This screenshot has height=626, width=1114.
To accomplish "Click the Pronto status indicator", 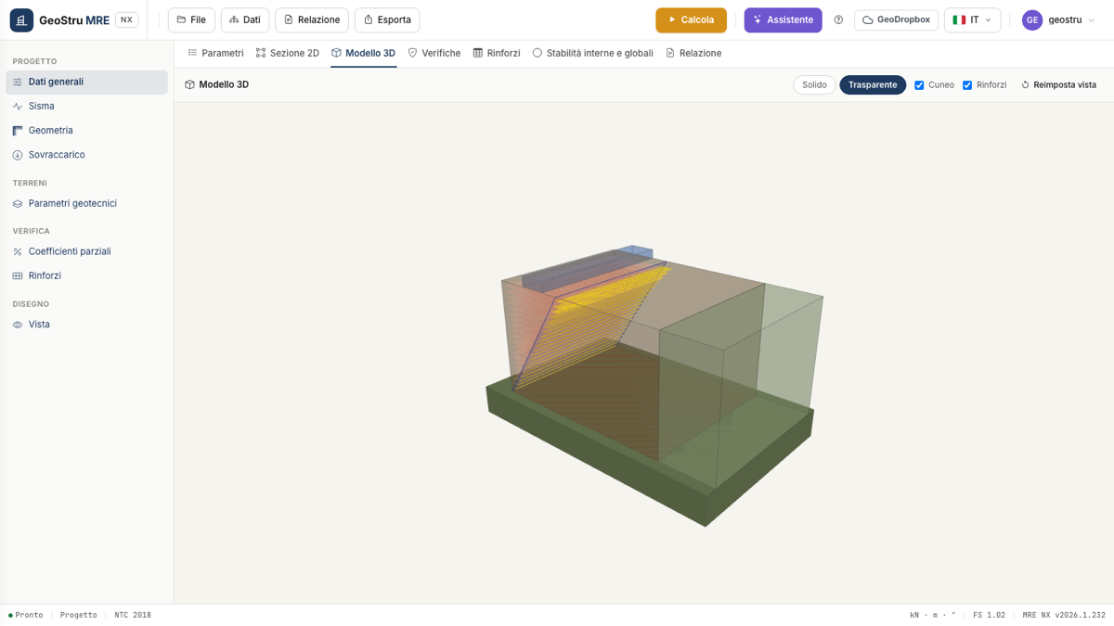I will point(25,615).
